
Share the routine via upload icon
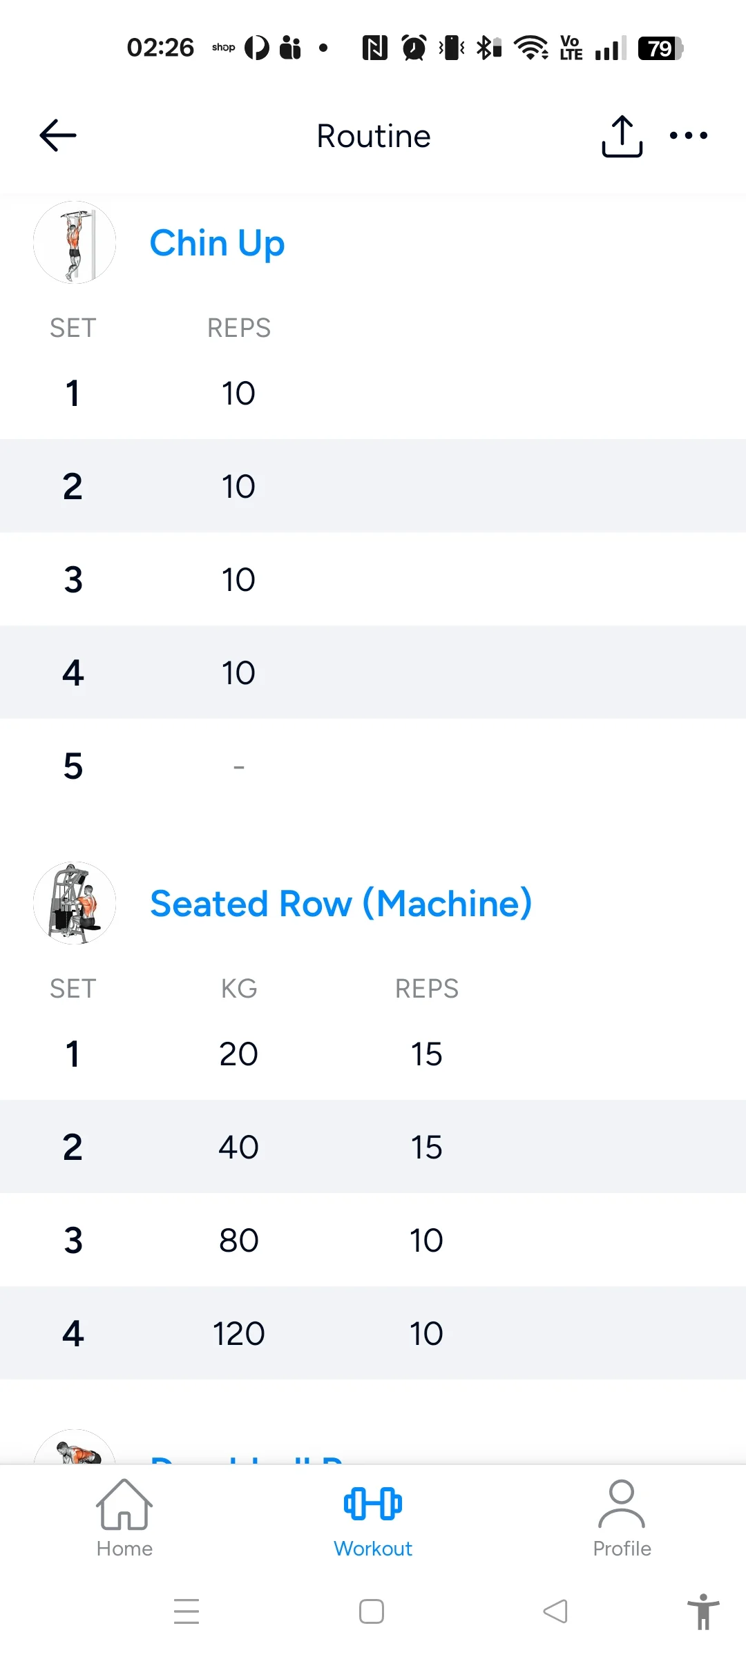point(622,136)
